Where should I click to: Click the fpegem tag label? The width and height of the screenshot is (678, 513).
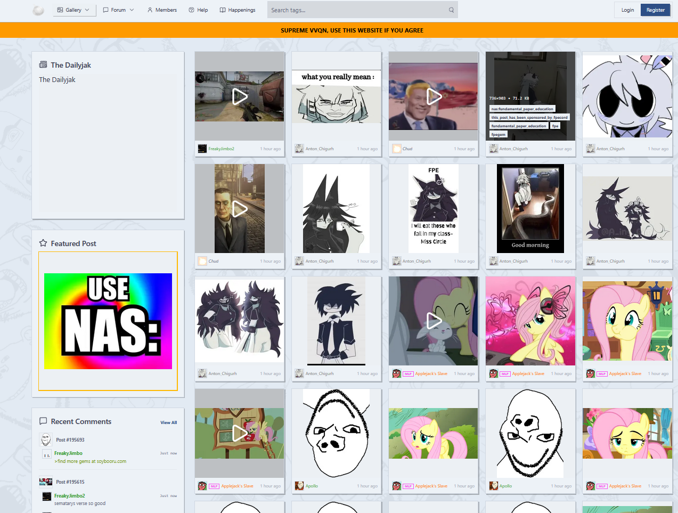click(x=499, y=134)
